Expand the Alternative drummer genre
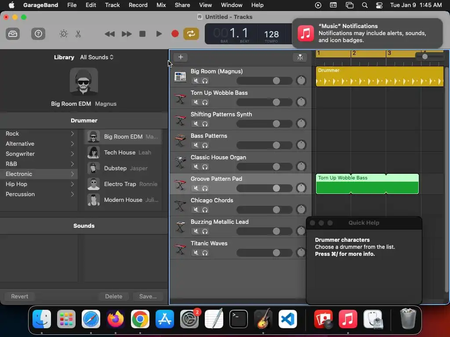 (x=39, y=143)
